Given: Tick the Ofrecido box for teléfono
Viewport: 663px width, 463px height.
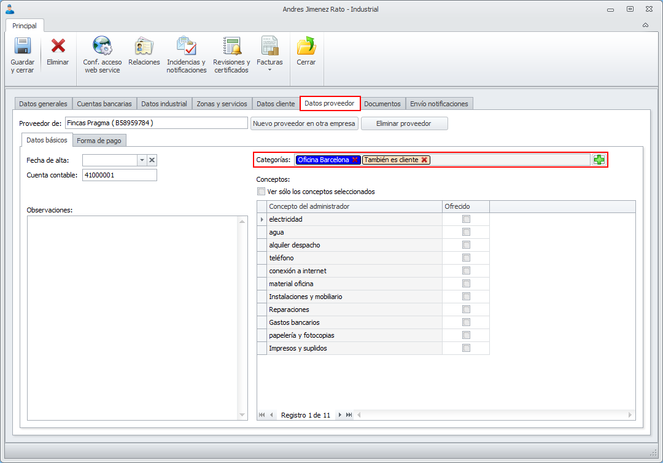Looking at the screenshot, I should pyautogui.click(x=466, y=258).
